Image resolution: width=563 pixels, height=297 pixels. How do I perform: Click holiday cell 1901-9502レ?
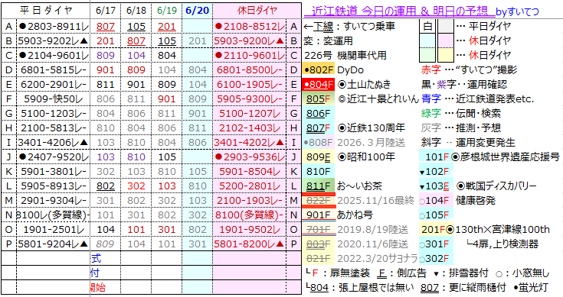point(250,229)
